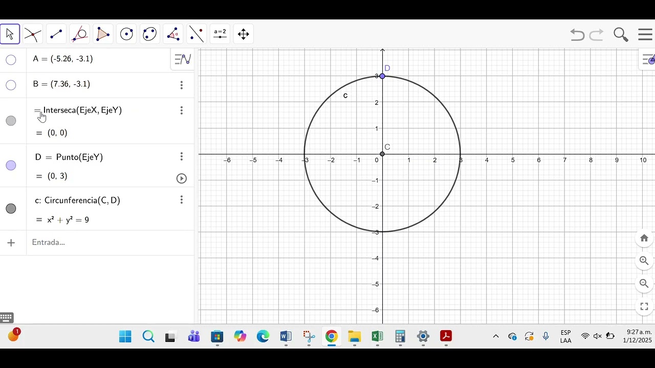Open the Windows Start menu
The height and width of the screenshot is (368, 655).
click(x=125, y=336)
